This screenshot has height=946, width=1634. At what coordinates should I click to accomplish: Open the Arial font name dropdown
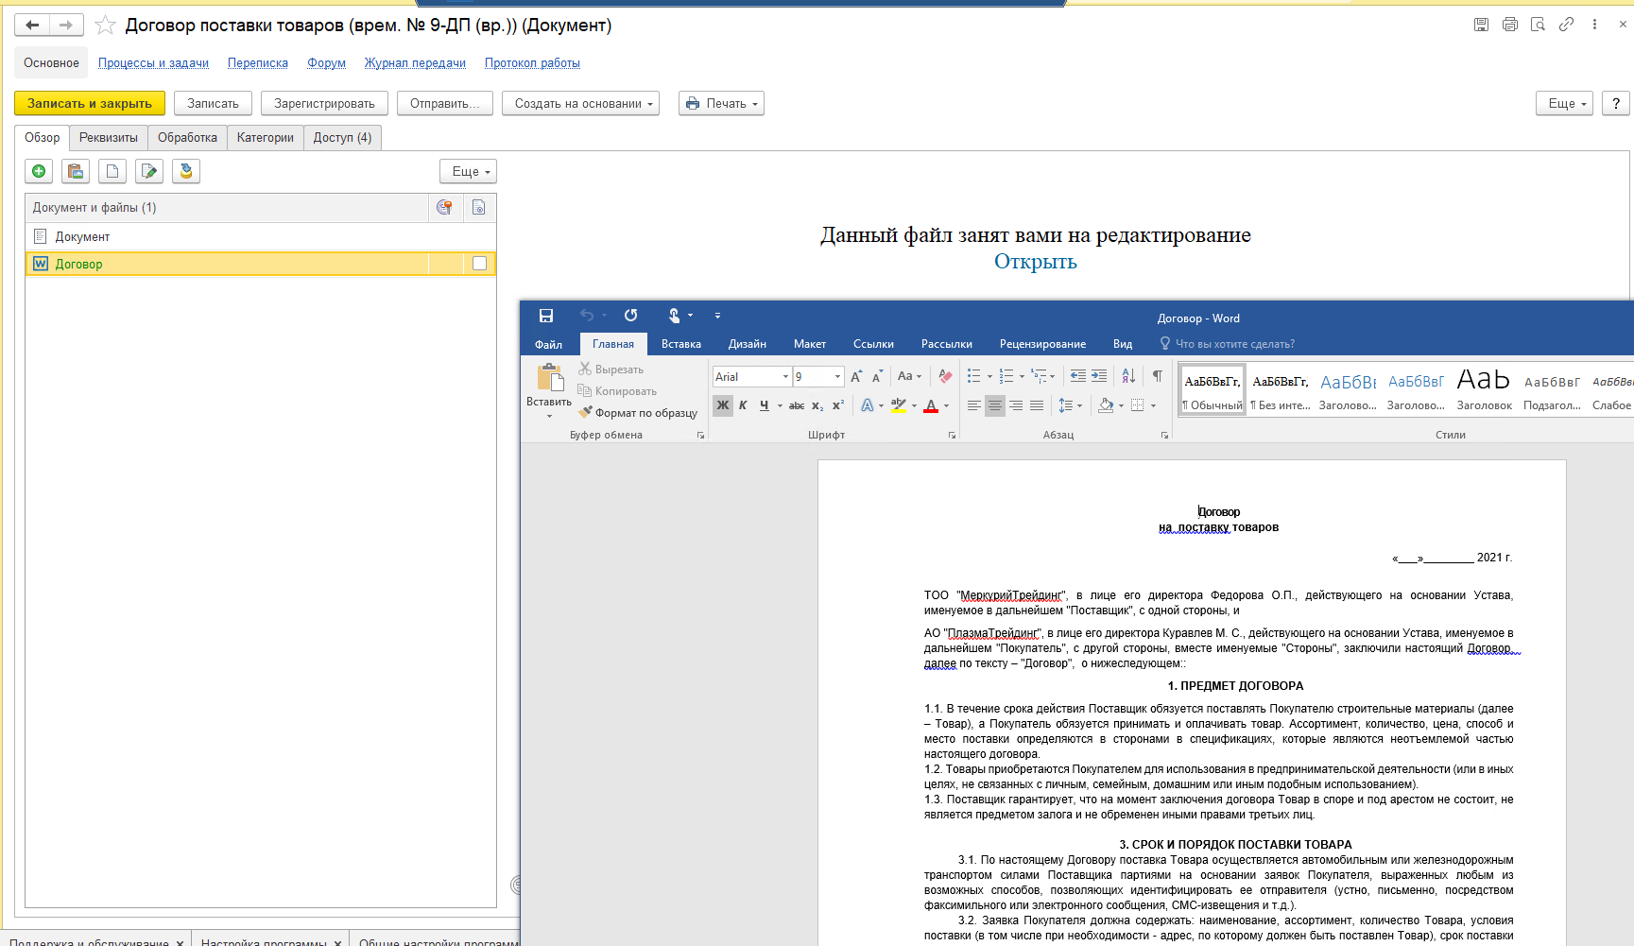[x=785, y=377]
